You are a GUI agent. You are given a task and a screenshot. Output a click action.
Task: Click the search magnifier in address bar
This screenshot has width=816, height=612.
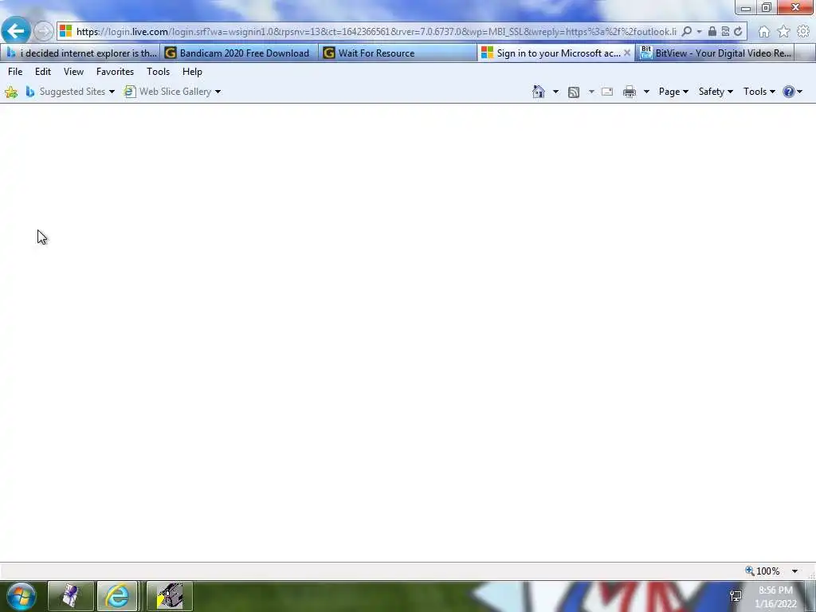687,31
